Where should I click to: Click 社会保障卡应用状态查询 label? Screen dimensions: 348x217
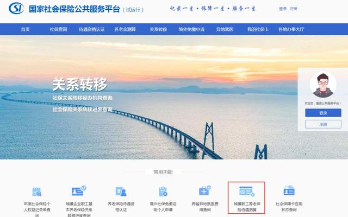(289, 207)
